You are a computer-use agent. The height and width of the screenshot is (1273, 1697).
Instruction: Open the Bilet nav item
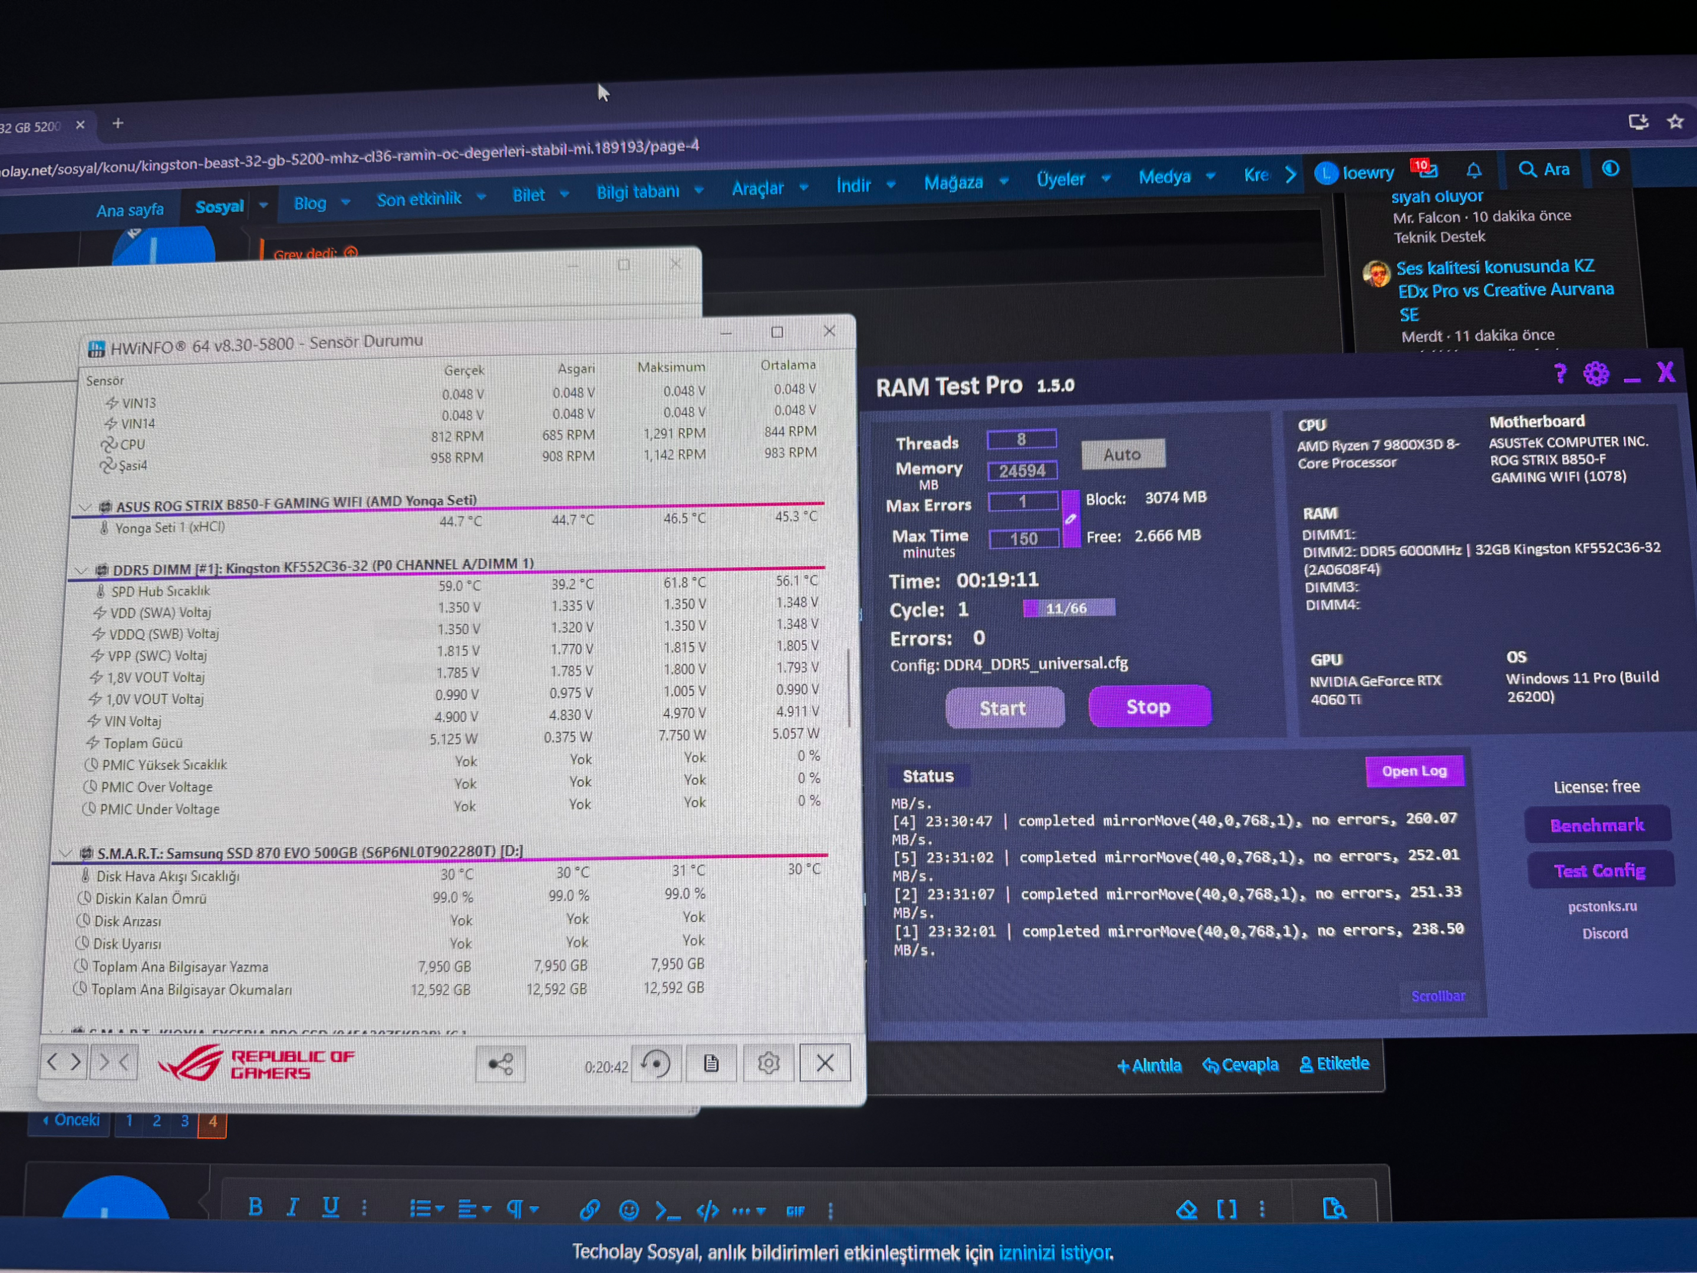pos(529,195)
